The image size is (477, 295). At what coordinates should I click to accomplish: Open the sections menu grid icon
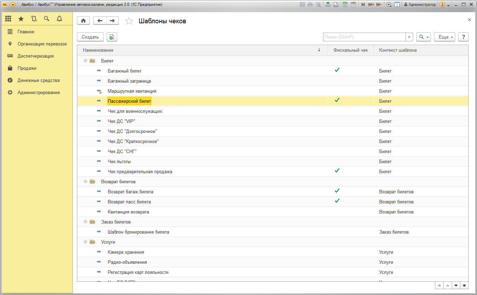[8, 19]
